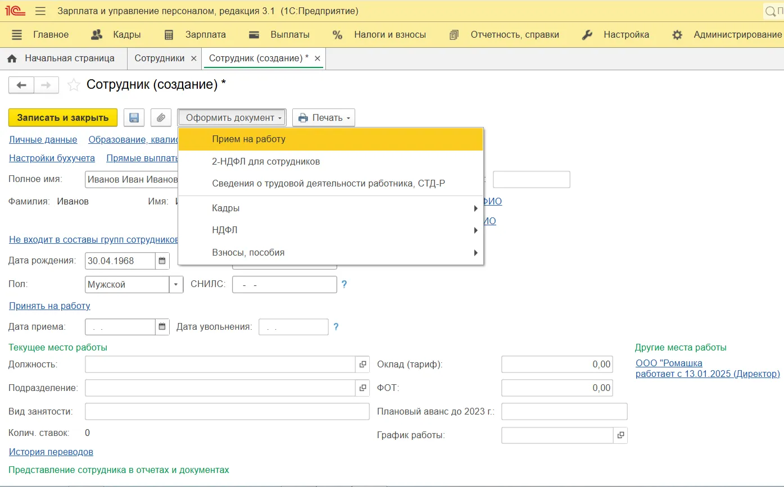Click the Образование, квалификация link
The height and width of the screenshot is (487, 784).
pyautogui.click(x=133, y=140)
